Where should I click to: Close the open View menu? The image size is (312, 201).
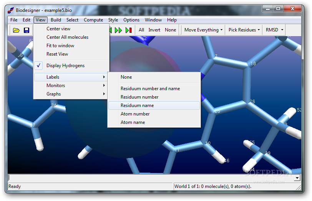40,20
